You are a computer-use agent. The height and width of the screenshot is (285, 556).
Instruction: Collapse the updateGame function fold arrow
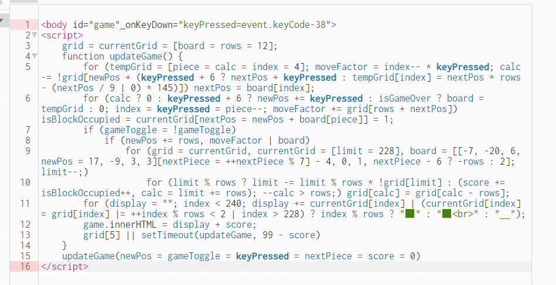tap(35, 56)
